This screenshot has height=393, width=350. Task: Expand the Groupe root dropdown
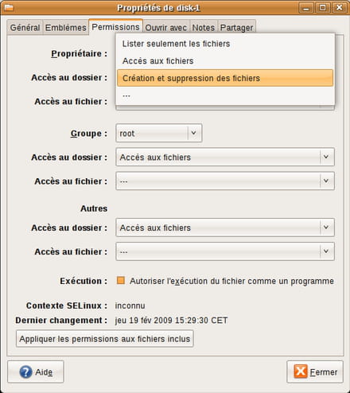[x=159, y=133]
